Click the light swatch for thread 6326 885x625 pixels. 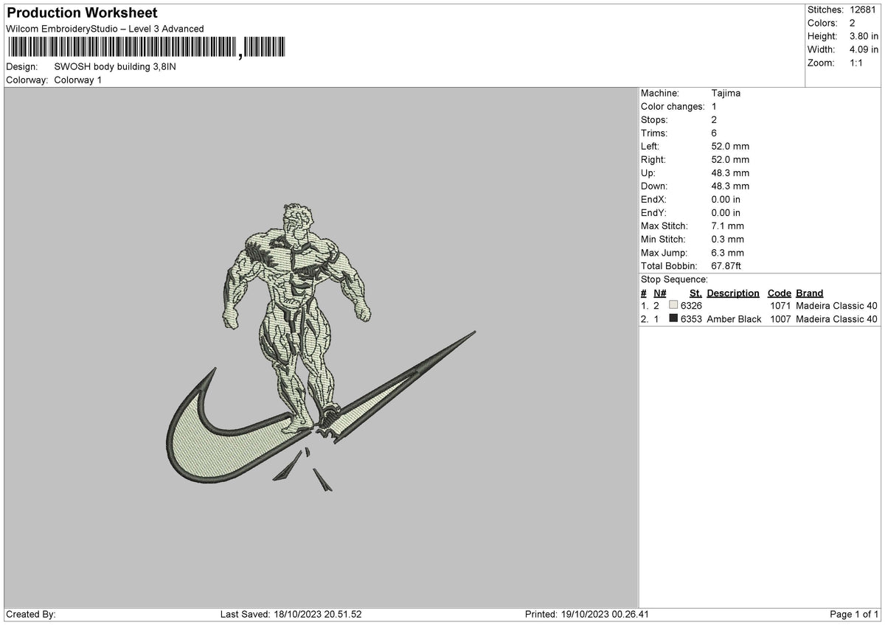point(673,305)
